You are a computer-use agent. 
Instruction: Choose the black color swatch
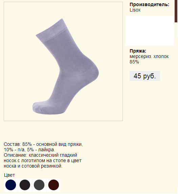[25, 185]
